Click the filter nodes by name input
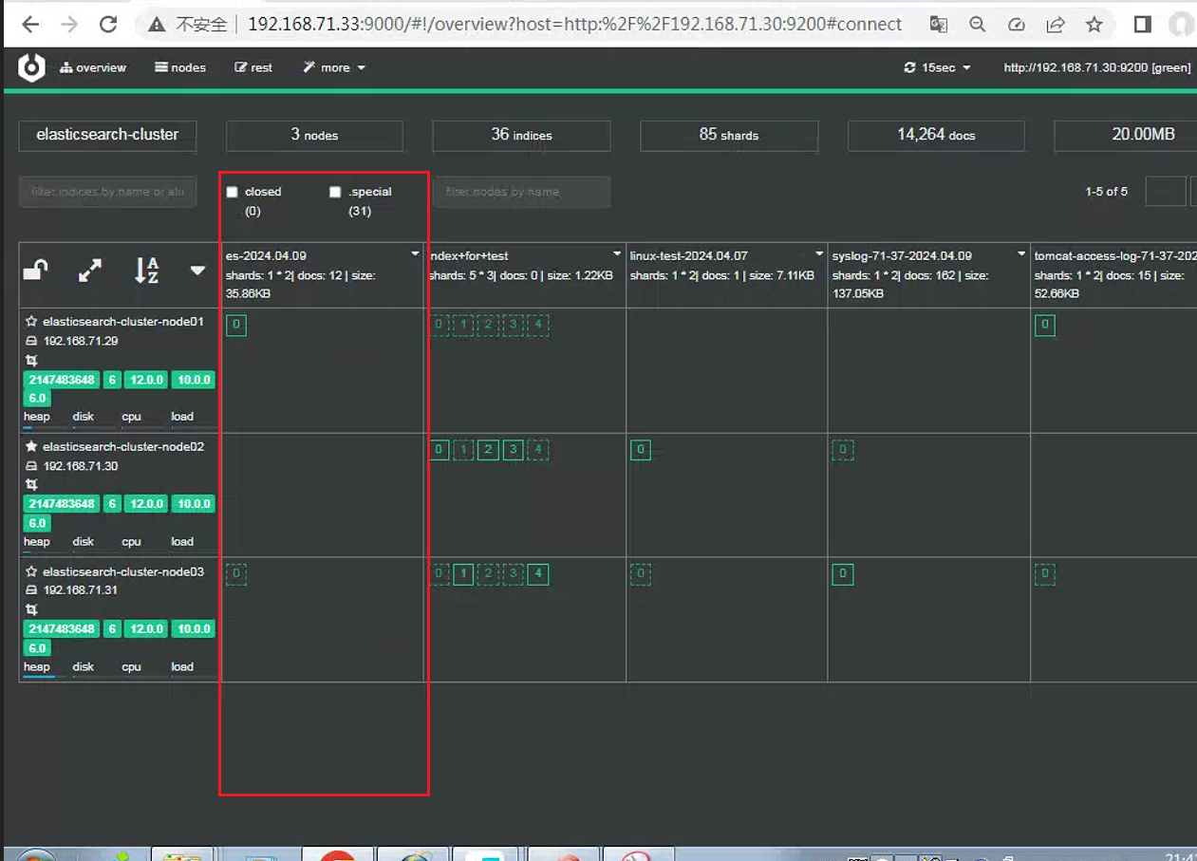The image size is (1197, 861). [521, 192]
